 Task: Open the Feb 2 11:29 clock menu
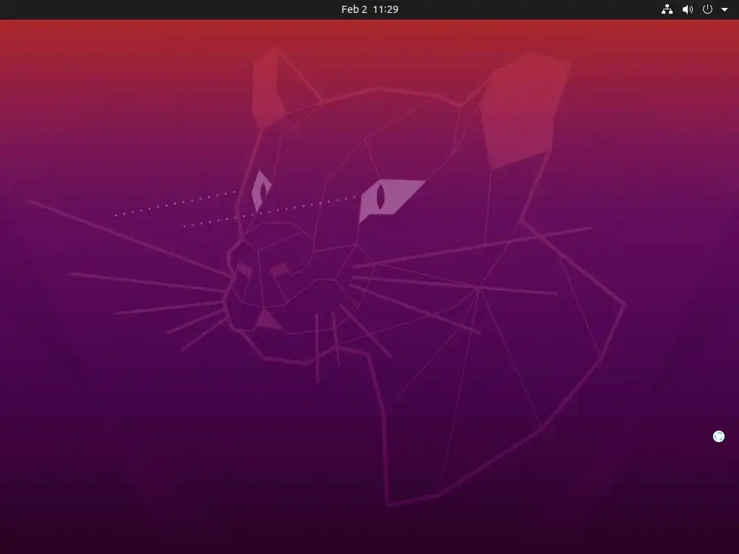point(369,9)
